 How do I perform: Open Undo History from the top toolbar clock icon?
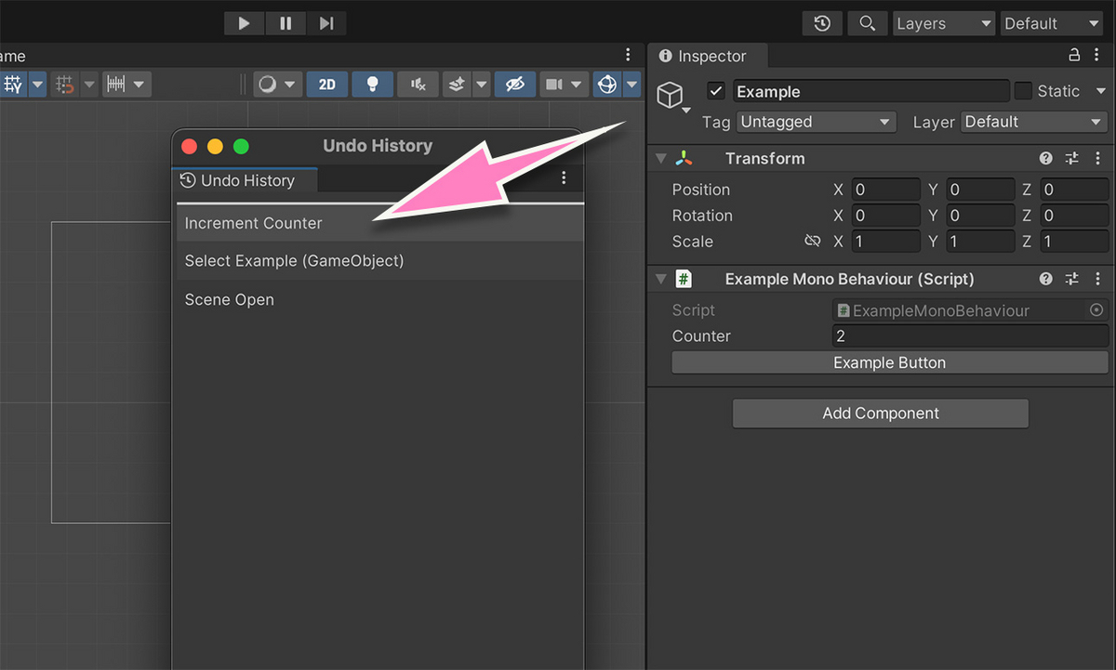(x=822, y=23)
